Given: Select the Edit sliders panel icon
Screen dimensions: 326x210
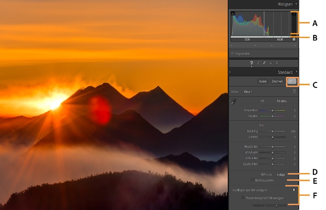Looking at the screenshot, I should click(x=252, y=63).
